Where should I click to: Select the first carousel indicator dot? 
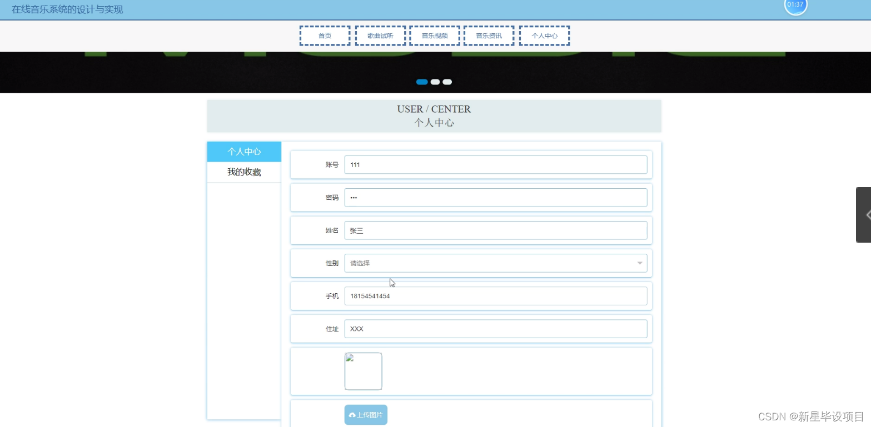pos(421,82)
